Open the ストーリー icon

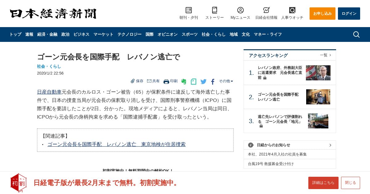tap(215, 10)
